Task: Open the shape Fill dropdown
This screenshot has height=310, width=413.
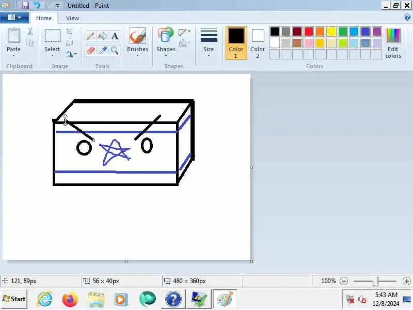Action: [184, 43]
